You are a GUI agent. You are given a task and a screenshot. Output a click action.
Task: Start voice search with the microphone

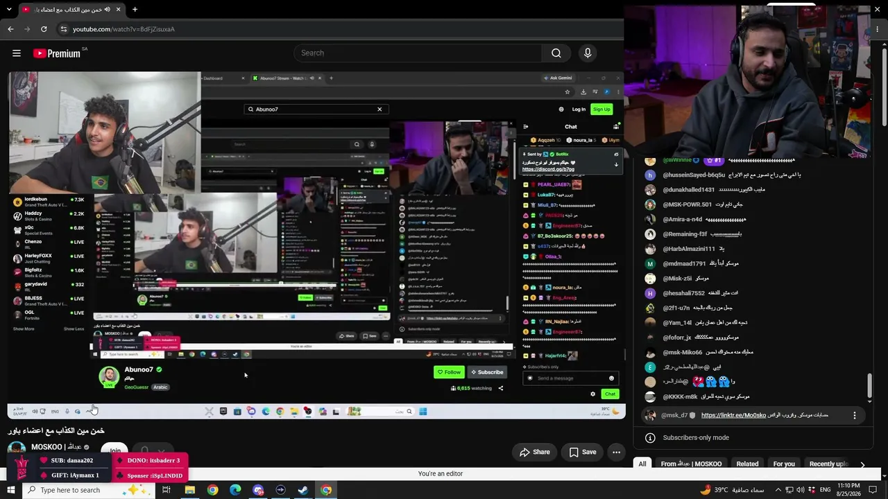tap(588, 53)
